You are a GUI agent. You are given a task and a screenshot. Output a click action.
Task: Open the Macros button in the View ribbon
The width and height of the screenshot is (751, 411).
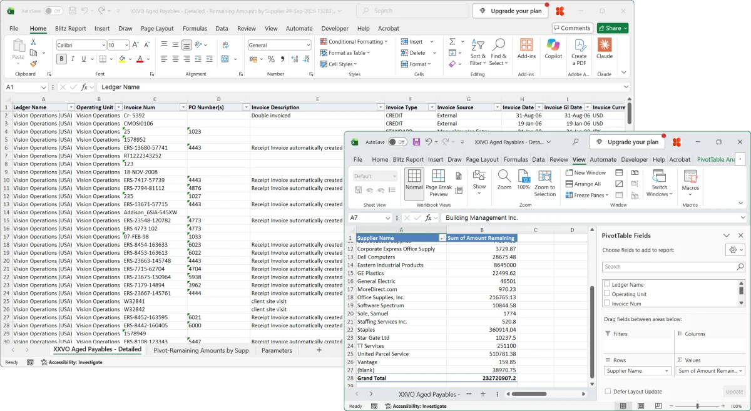[x=690, y=182]
